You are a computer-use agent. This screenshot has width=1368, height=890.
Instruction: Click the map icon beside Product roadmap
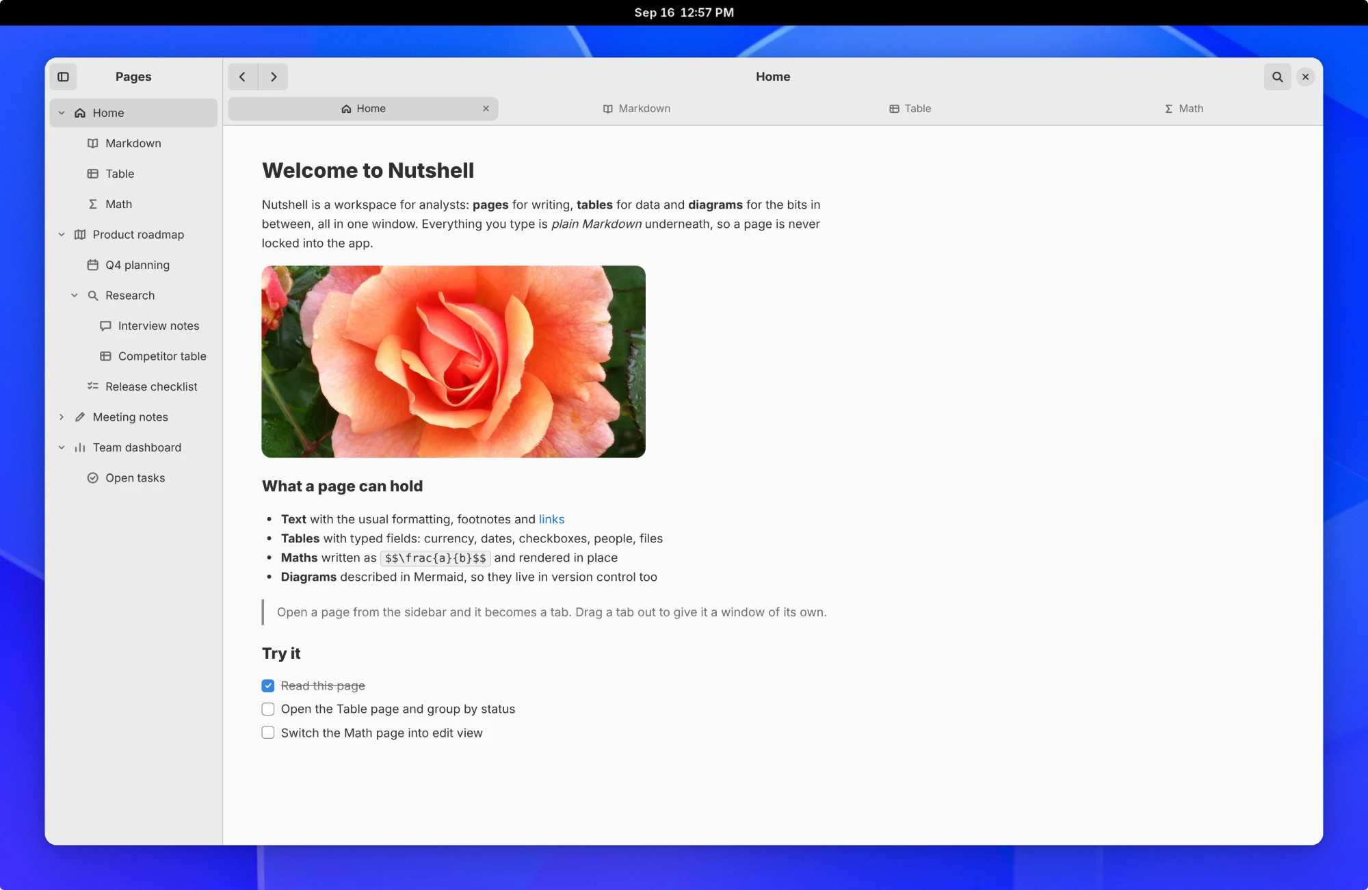[x=80, y=235]
